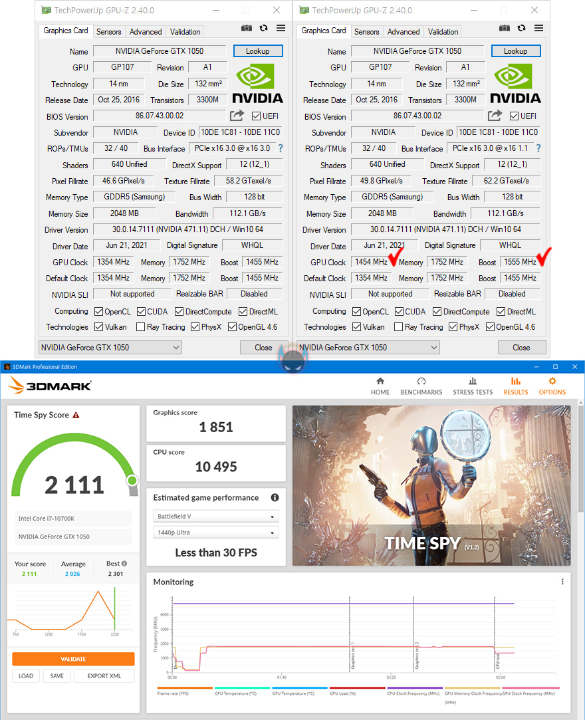Image resolution: width=585 pixels, height=720 pixels.
Task: Toggle OpenCL checkbox in left GPU-Z window
Action: coord(99,312)
